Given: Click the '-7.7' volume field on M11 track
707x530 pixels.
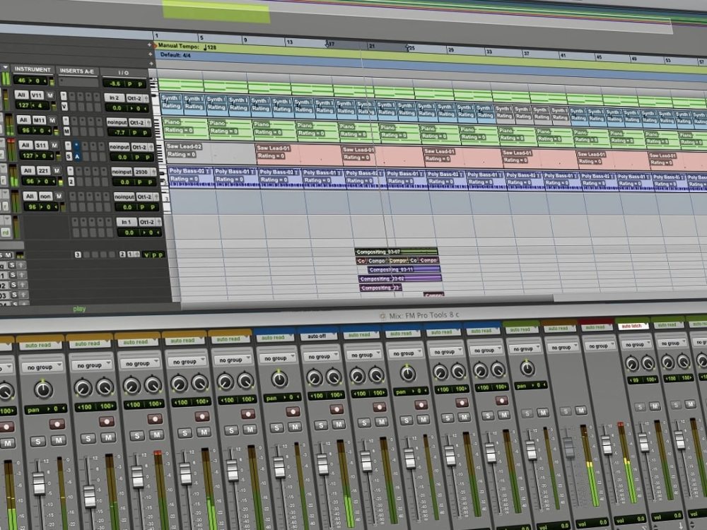Looking at the screenshot, I should (119, 133).
